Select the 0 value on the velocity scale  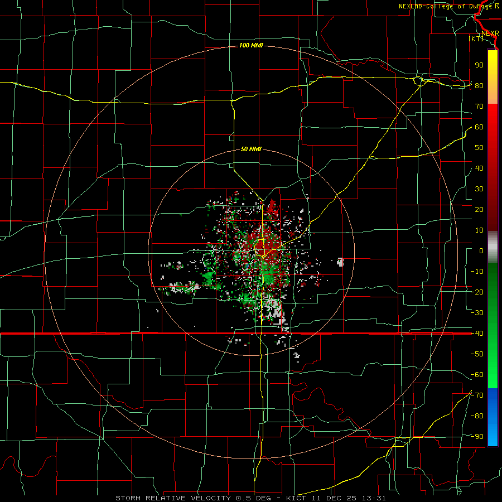481,251
